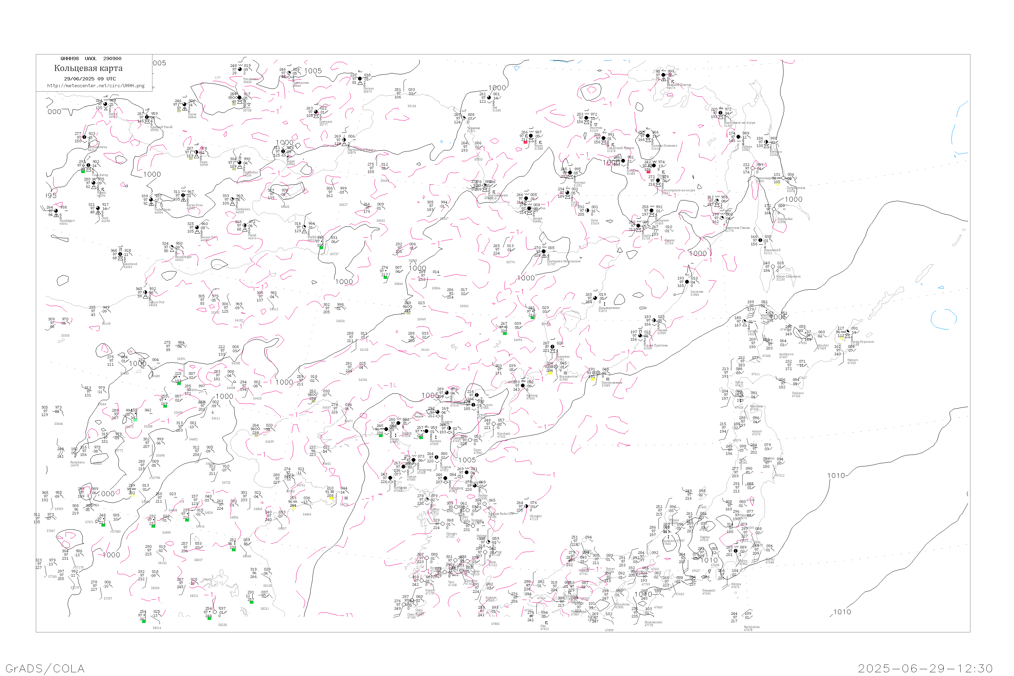Click the red square near Норск station

pyautogui.click(x=525, y=143)
